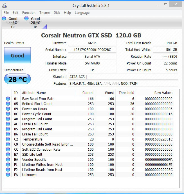
Task: Open the File menu
Action: click(6, 13)
